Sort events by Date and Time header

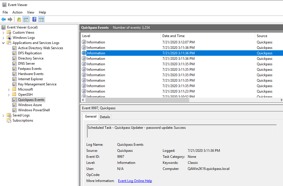click(x=208, y=36)
